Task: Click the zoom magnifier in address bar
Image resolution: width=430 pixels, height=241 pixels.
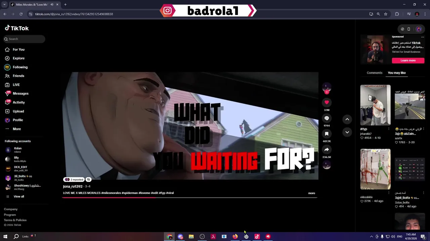Action: [378, 14]
